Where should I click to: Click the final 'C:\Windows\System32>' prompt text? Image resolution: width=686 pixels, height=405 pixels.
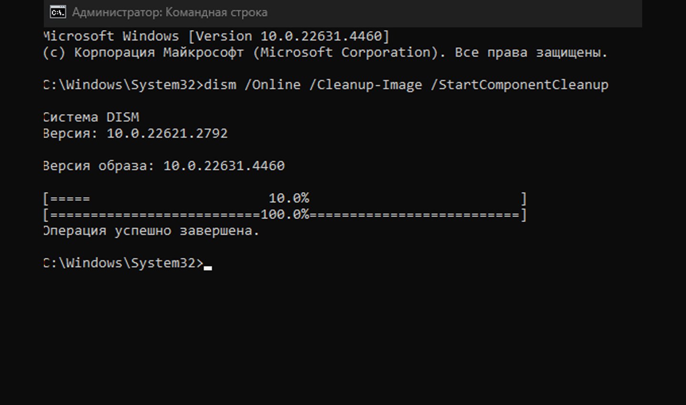[123, 263]
